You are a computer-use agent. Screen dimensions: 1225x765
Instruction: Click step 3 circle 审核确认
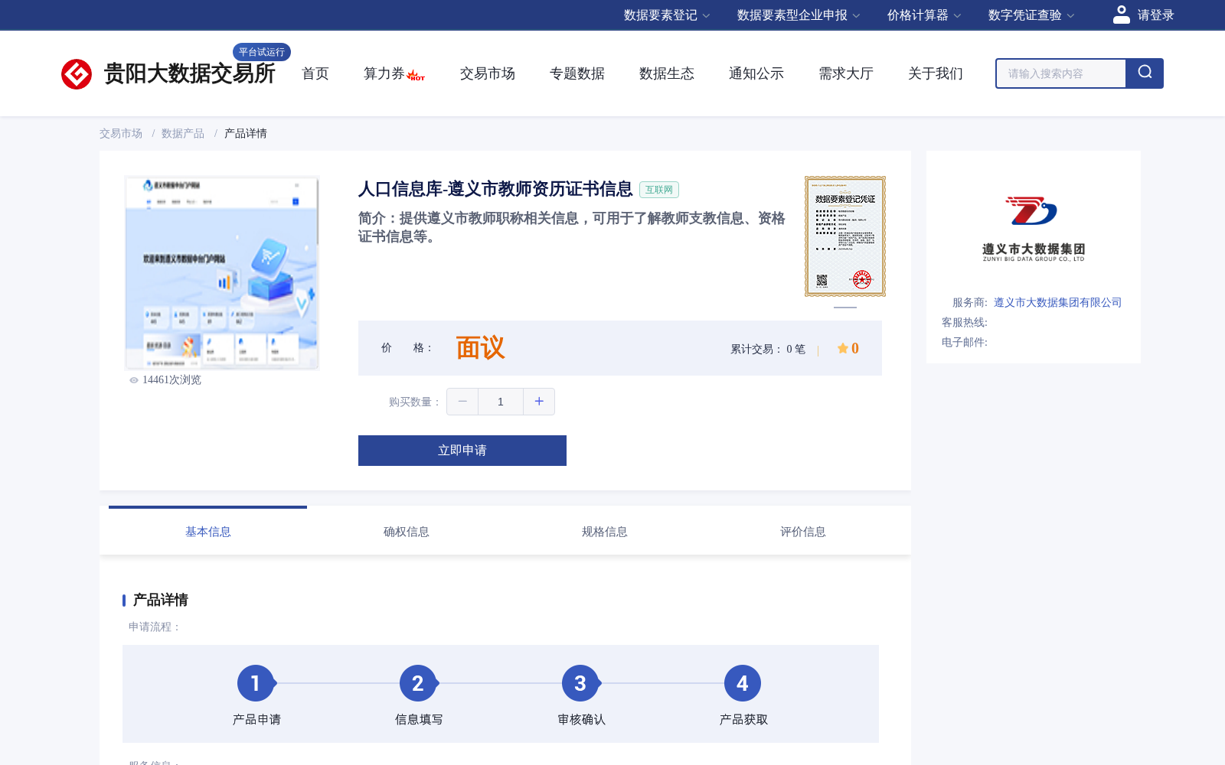tap(580, 683)
